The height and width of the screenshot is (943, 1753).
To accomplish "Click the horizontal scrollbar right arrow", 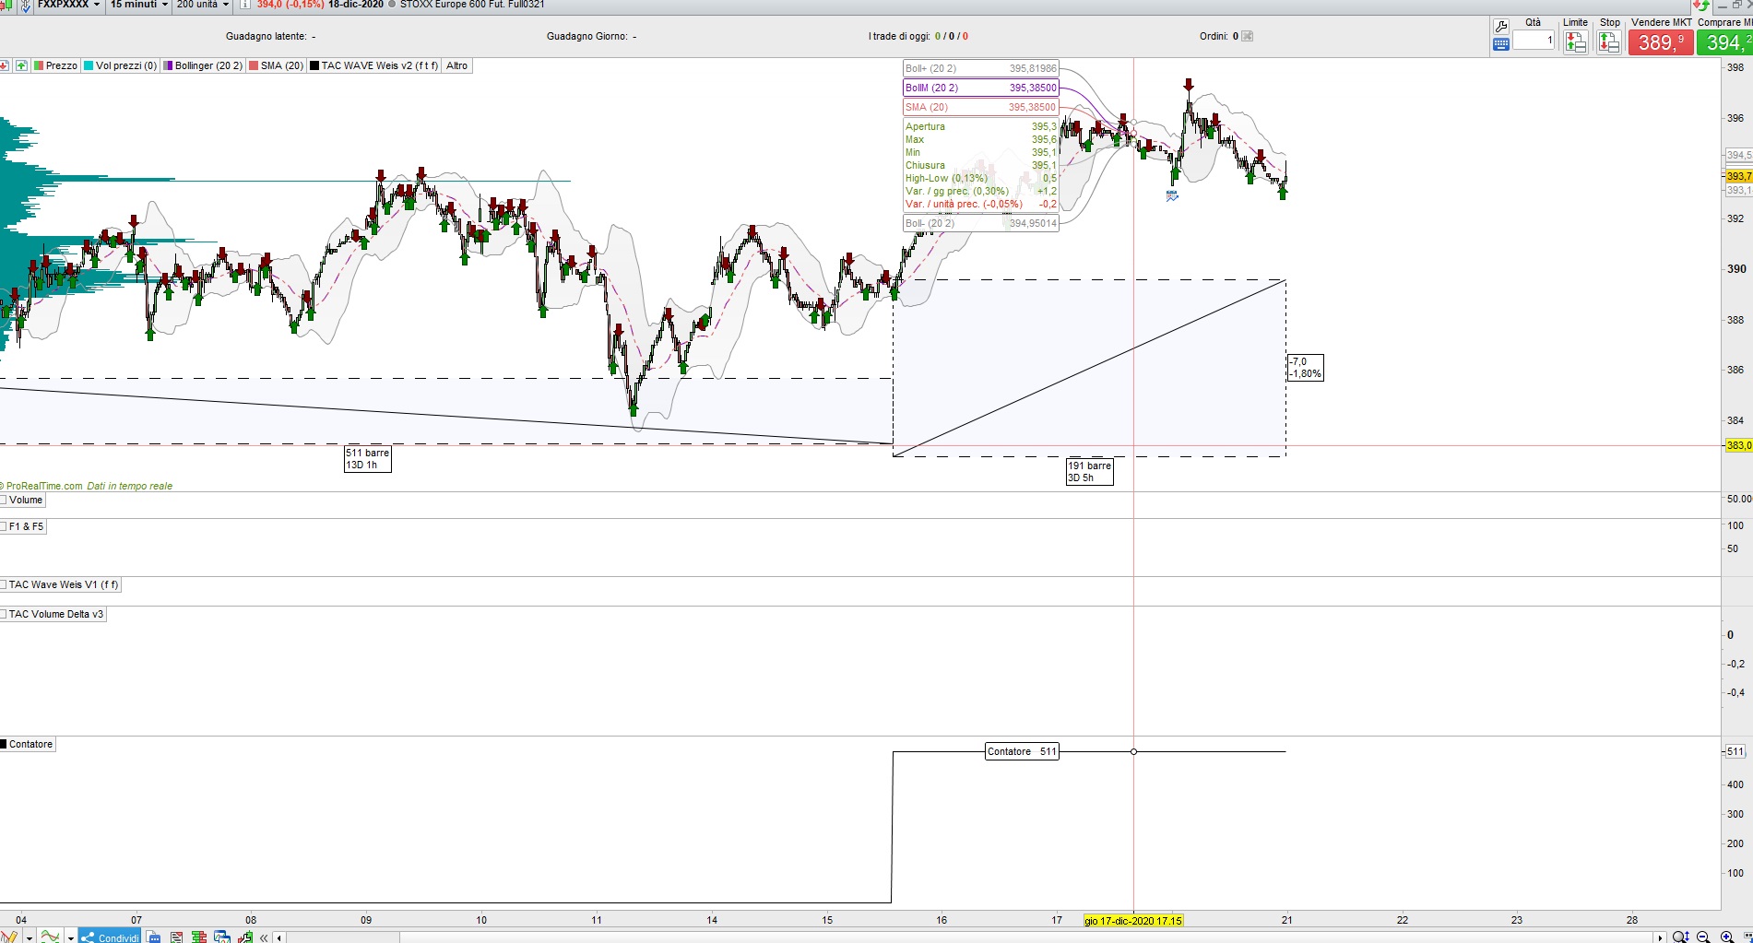I will pyautogui.click(x=1660, y=938).
